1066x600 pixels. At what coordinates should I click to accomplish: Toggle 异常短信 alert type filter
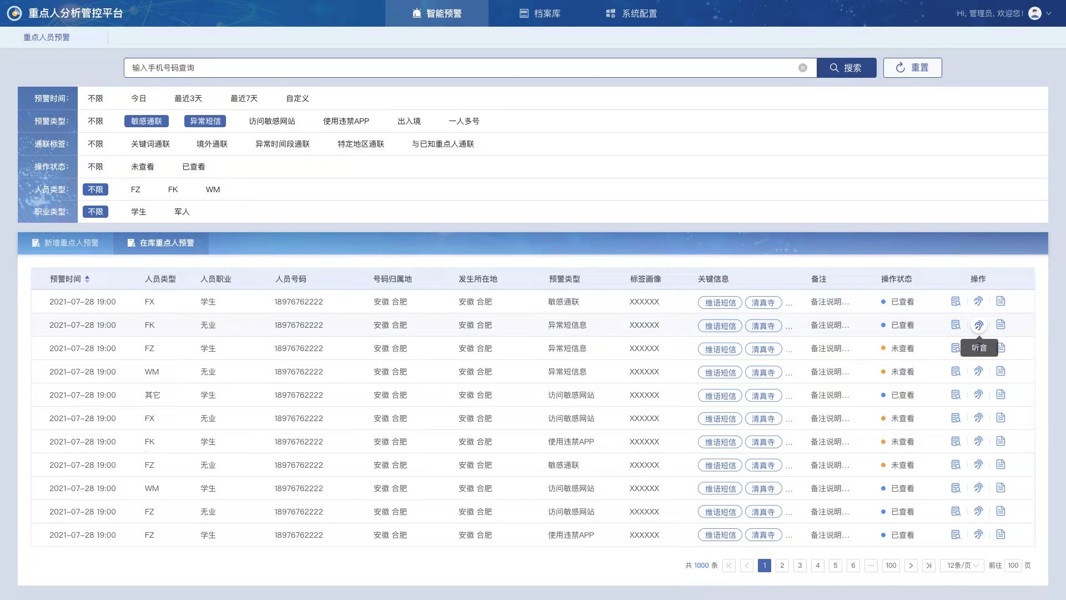click(205, 121)
